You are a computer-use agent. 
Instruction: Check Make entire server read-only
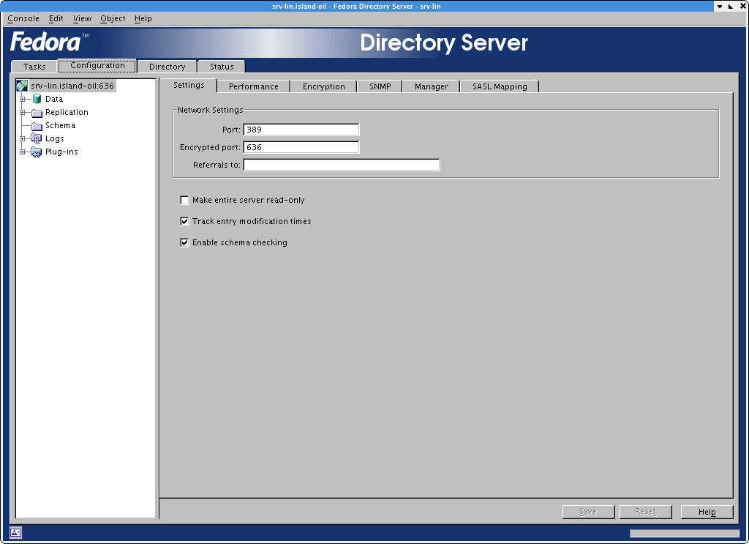click(184, 201)
